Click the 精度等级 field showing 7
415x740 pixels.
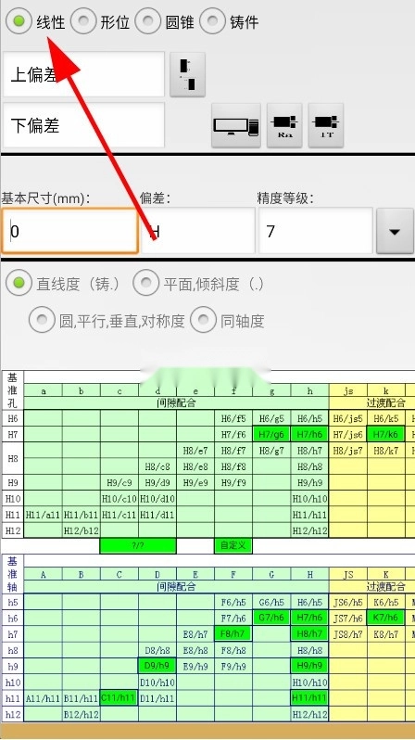(x=316, y=231)
